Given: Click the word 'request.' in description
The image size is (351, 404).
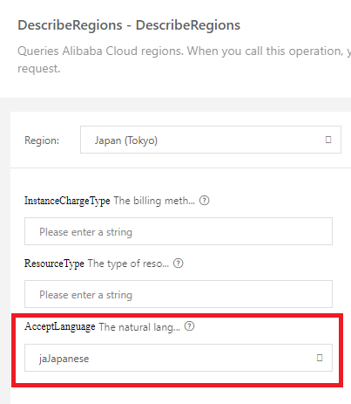Looking at the screenshot, I should (x=39, y=69).
